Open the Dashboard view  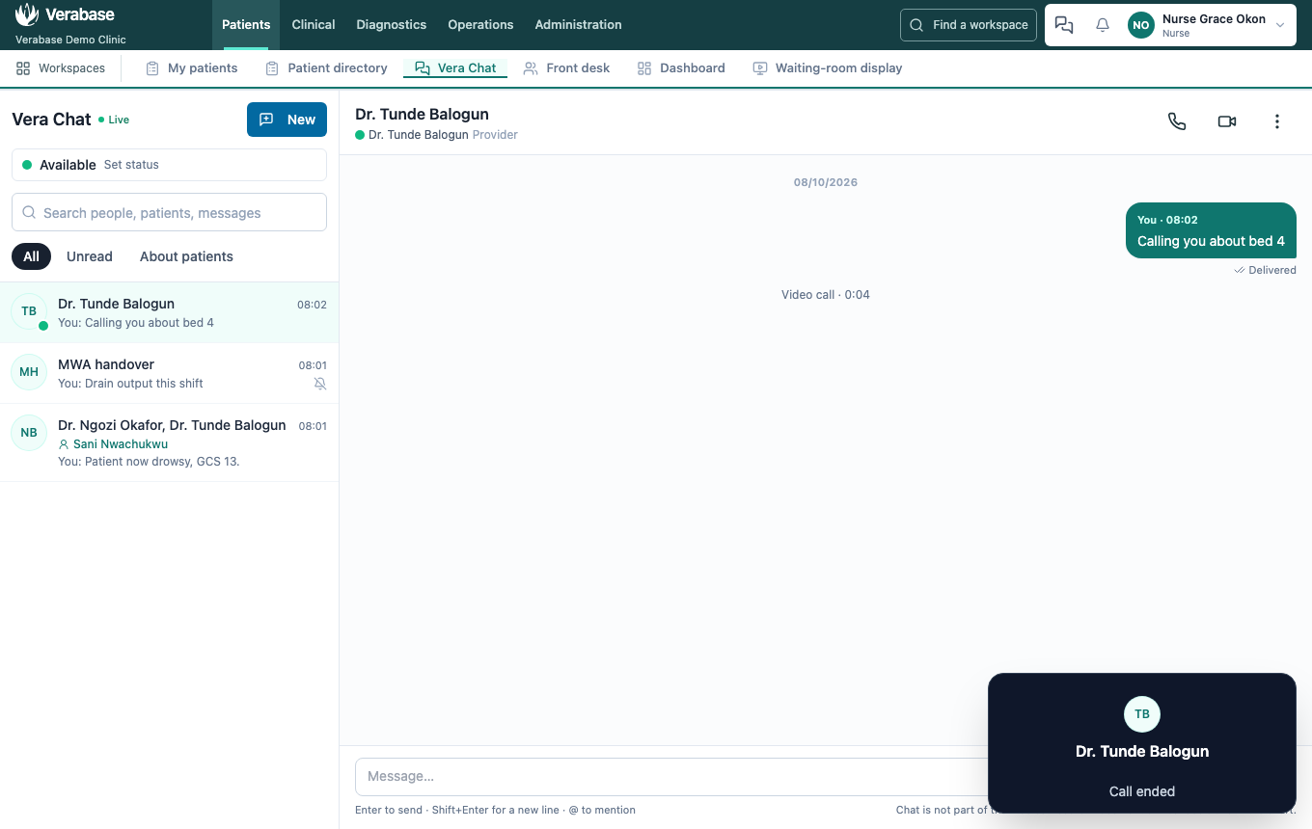point(681,68)
